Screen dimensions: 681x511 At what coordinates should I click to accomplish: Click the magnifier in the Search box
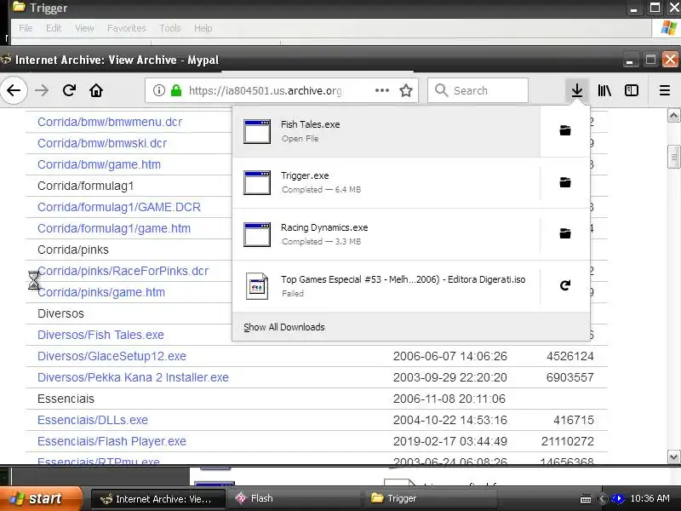click(x=441, y=90)
